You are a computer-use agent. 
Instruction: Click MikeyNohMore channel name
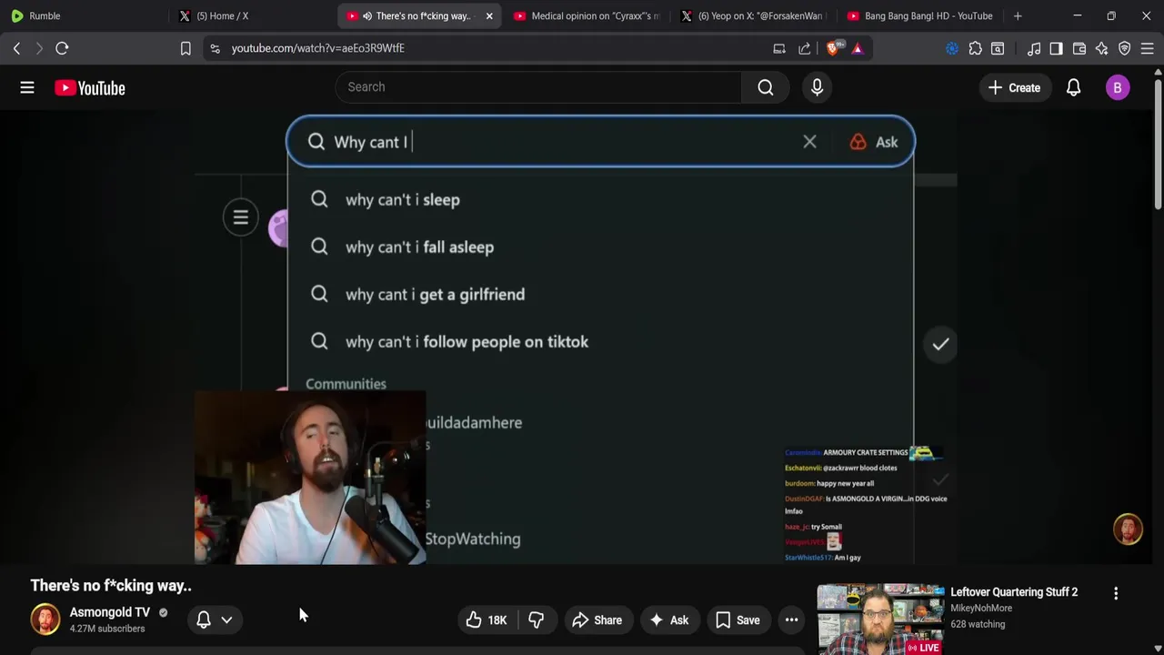pyautogui.click(x=981, y=608)
